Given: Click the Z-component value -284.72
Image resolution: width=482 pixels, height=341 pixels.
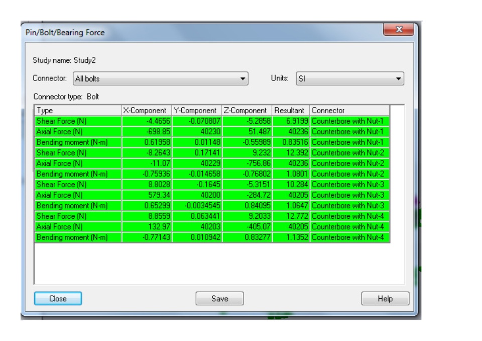Looking at the screenshot, I should [259, 195].
